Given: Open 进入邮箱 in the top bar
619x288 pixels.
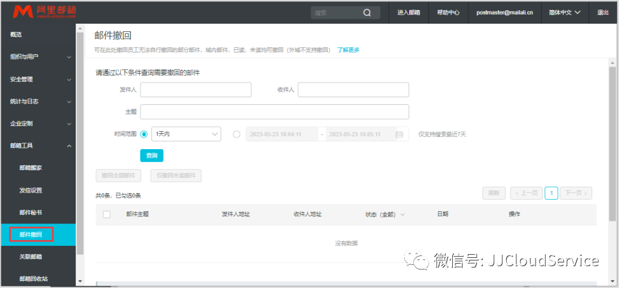Looking at the screenshot, I should pyautogui.click(x=409, y=13).
